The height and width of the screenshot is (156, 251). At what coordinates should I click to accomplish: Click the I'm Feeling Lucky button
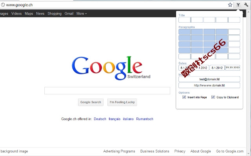coord(122,102)
